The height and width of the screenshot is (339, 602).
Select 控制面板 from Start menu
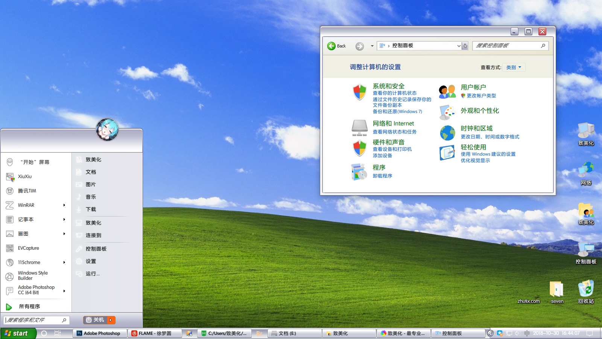pyautogui.click(x=96, y=249)
